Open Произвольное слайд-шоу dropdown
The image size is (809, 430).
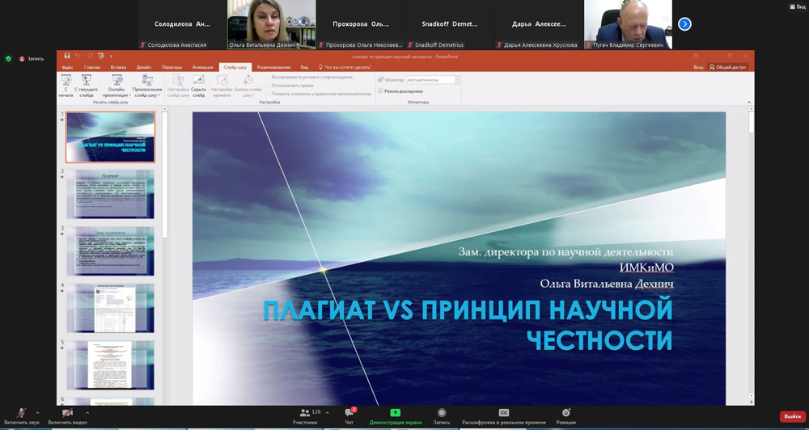click(x=147, y=87)
